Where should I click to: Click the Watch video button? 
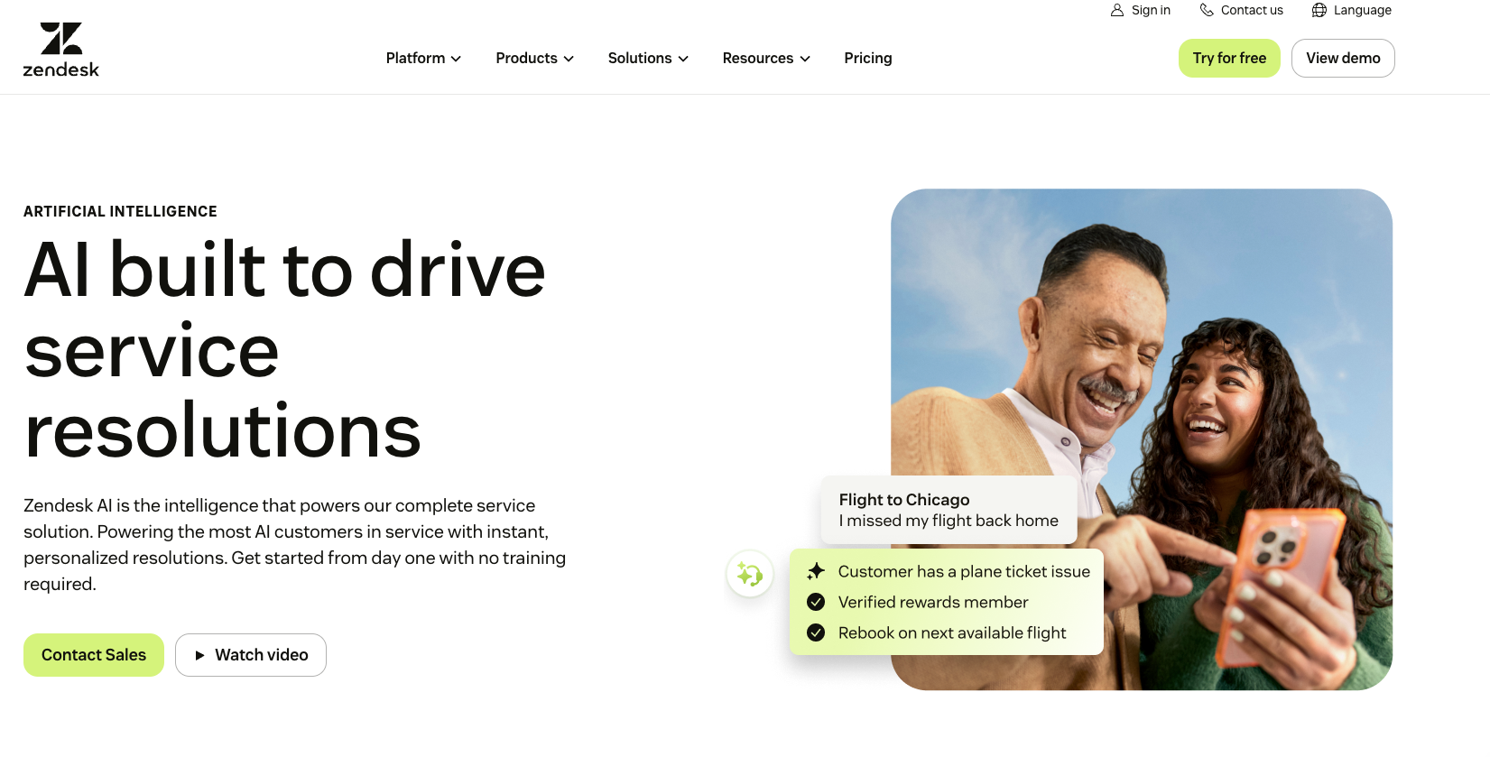tap(251, 655)
